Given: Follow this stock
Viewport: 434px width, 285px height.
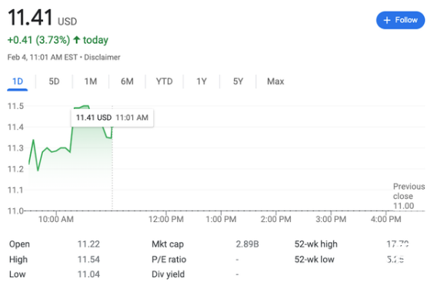Looking at the screenshot, I should click(x=400, y=20).
